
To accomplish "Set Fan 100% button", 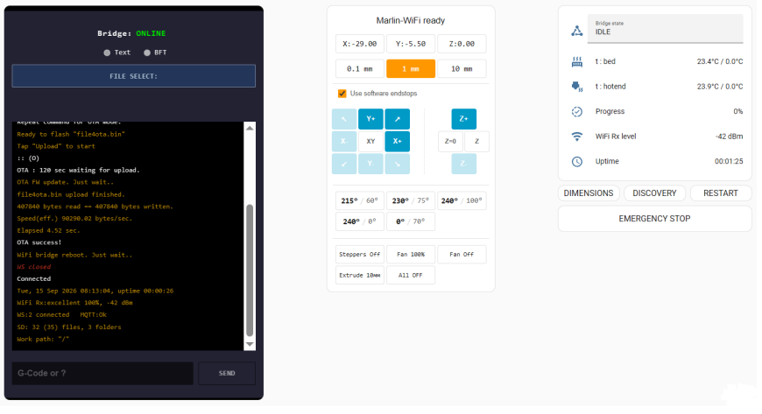I will pyautogui.click(x=411, y=255).
